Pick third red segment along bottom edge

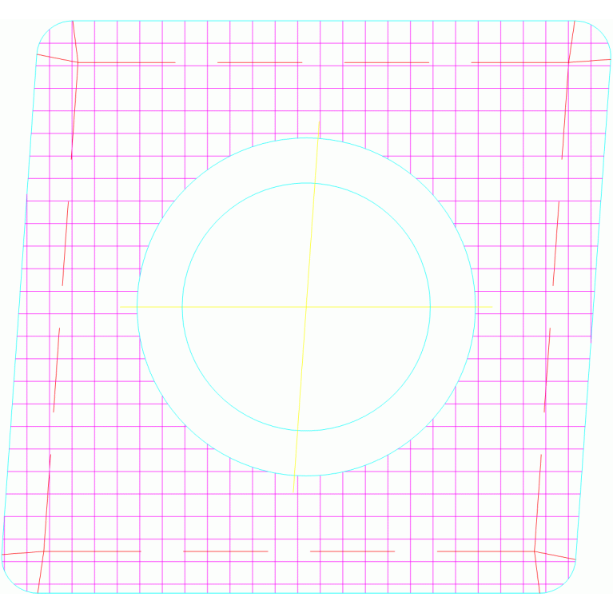(352, 551)
